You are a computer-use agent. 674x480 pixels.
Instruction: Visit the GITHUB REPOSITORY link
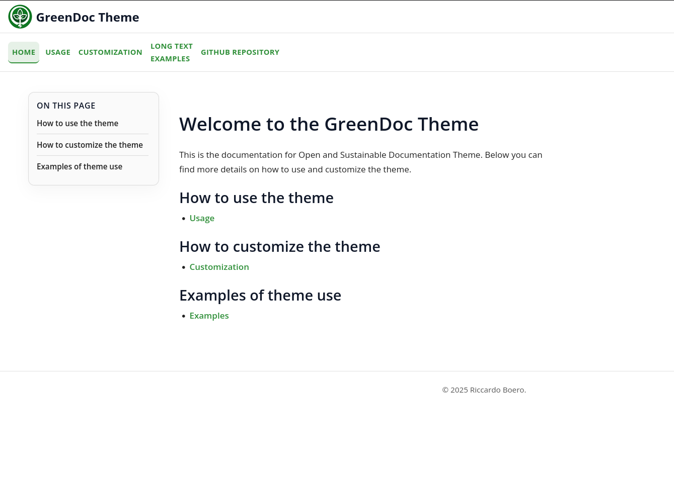240,52
